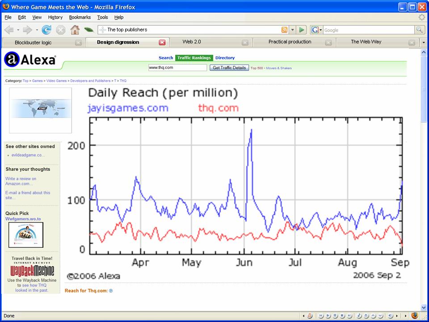Click the Get Traffic Details button
429x322 pixels.
229,68
